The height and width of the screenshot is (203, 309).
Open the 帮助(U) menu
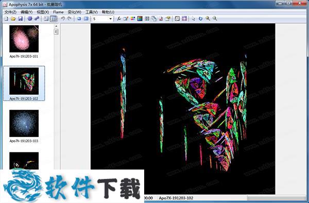[x=108, y=12]
